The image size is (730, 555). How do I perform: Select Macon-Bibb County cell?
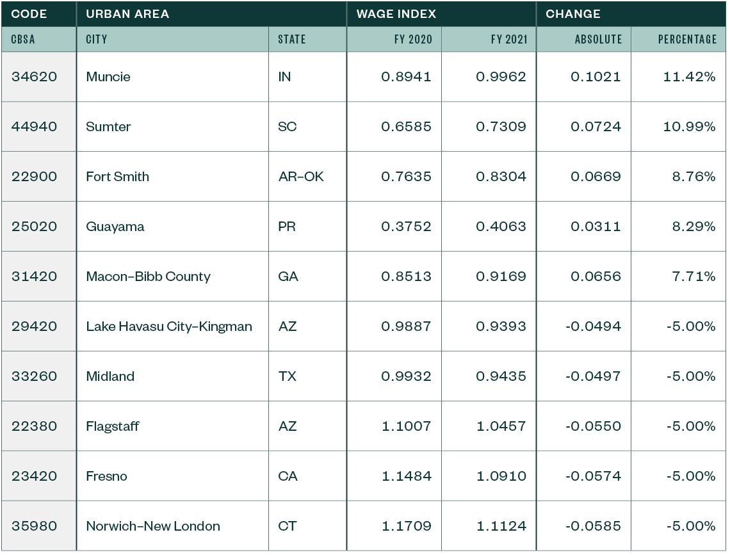[148, 277]
